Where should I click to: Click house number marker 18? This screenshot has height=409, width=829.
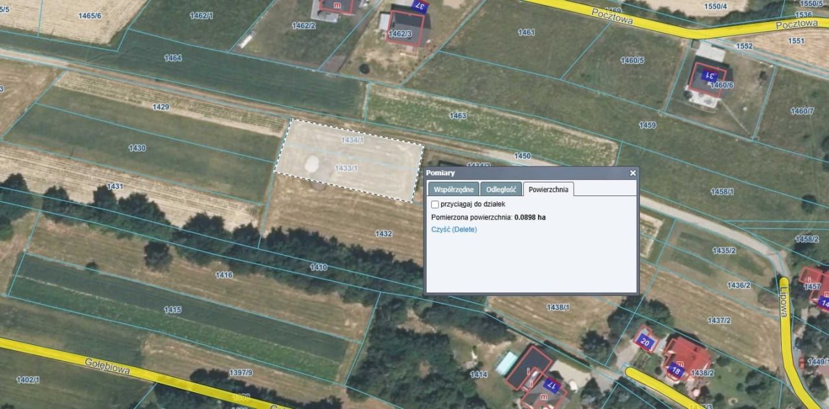click(x=675, y=371)
